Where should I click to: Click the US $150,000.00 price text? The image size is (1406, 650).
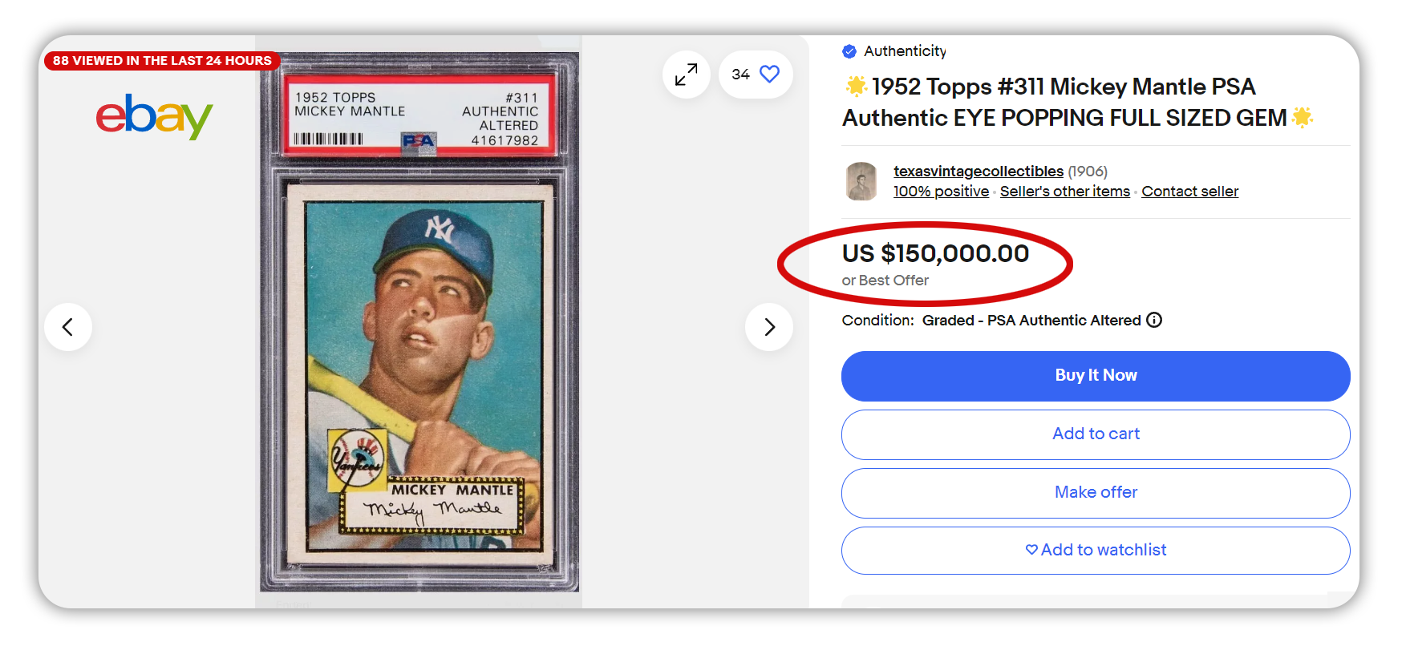click(x=935, y=253)
